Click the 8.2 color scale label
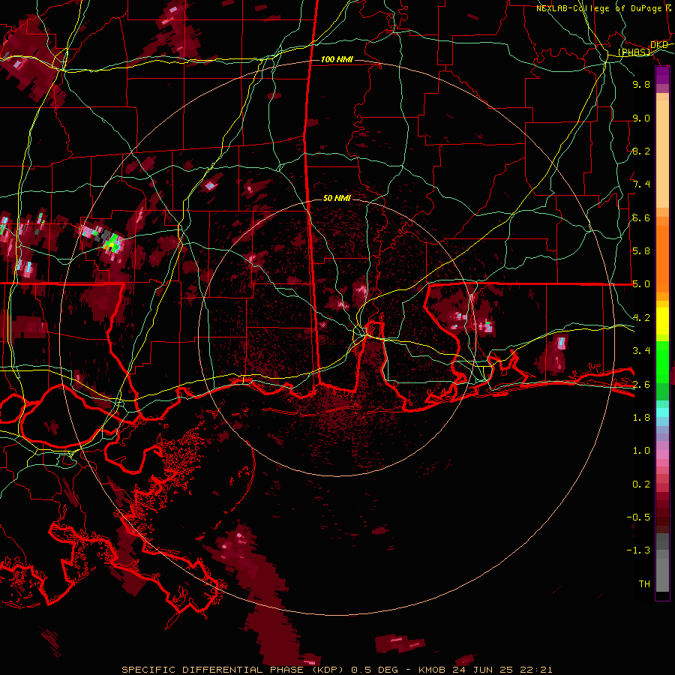The width and height of the screenshot is (675, 675). point(641,151)
